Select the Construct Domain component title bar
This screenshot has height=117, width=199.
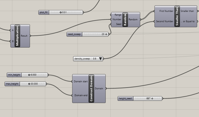91,88
